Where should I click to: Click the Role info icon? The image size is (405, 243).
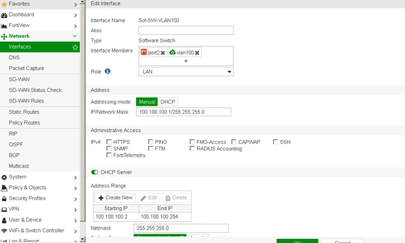[108, 71]
